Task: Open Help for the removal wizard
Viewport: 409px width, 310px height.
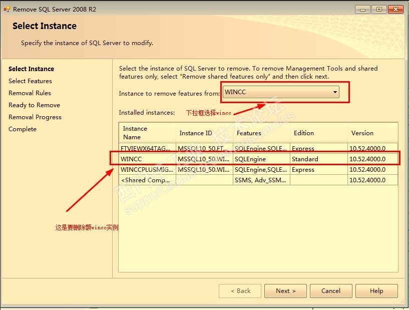Action: tap(376, 291)
